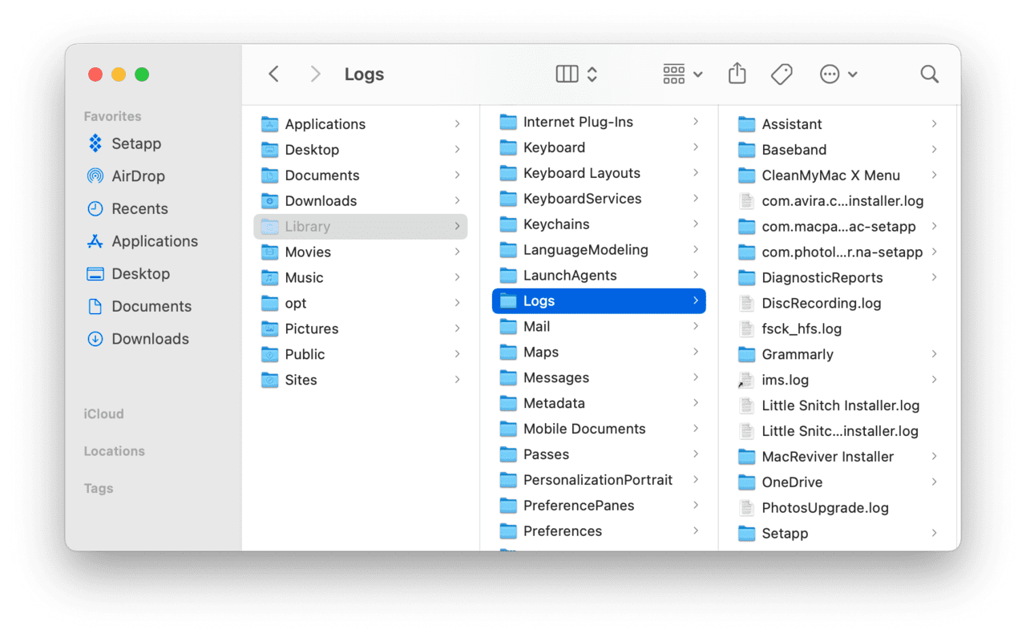Select the Assistant folder in Logs
The height and width of the screenshot is (637, 1026).
click(838, 124)
